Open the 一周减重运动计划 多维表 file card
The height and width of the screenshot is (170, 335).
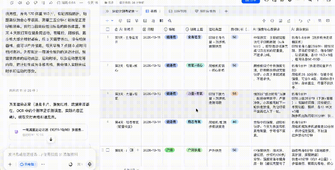click(48, 132)
